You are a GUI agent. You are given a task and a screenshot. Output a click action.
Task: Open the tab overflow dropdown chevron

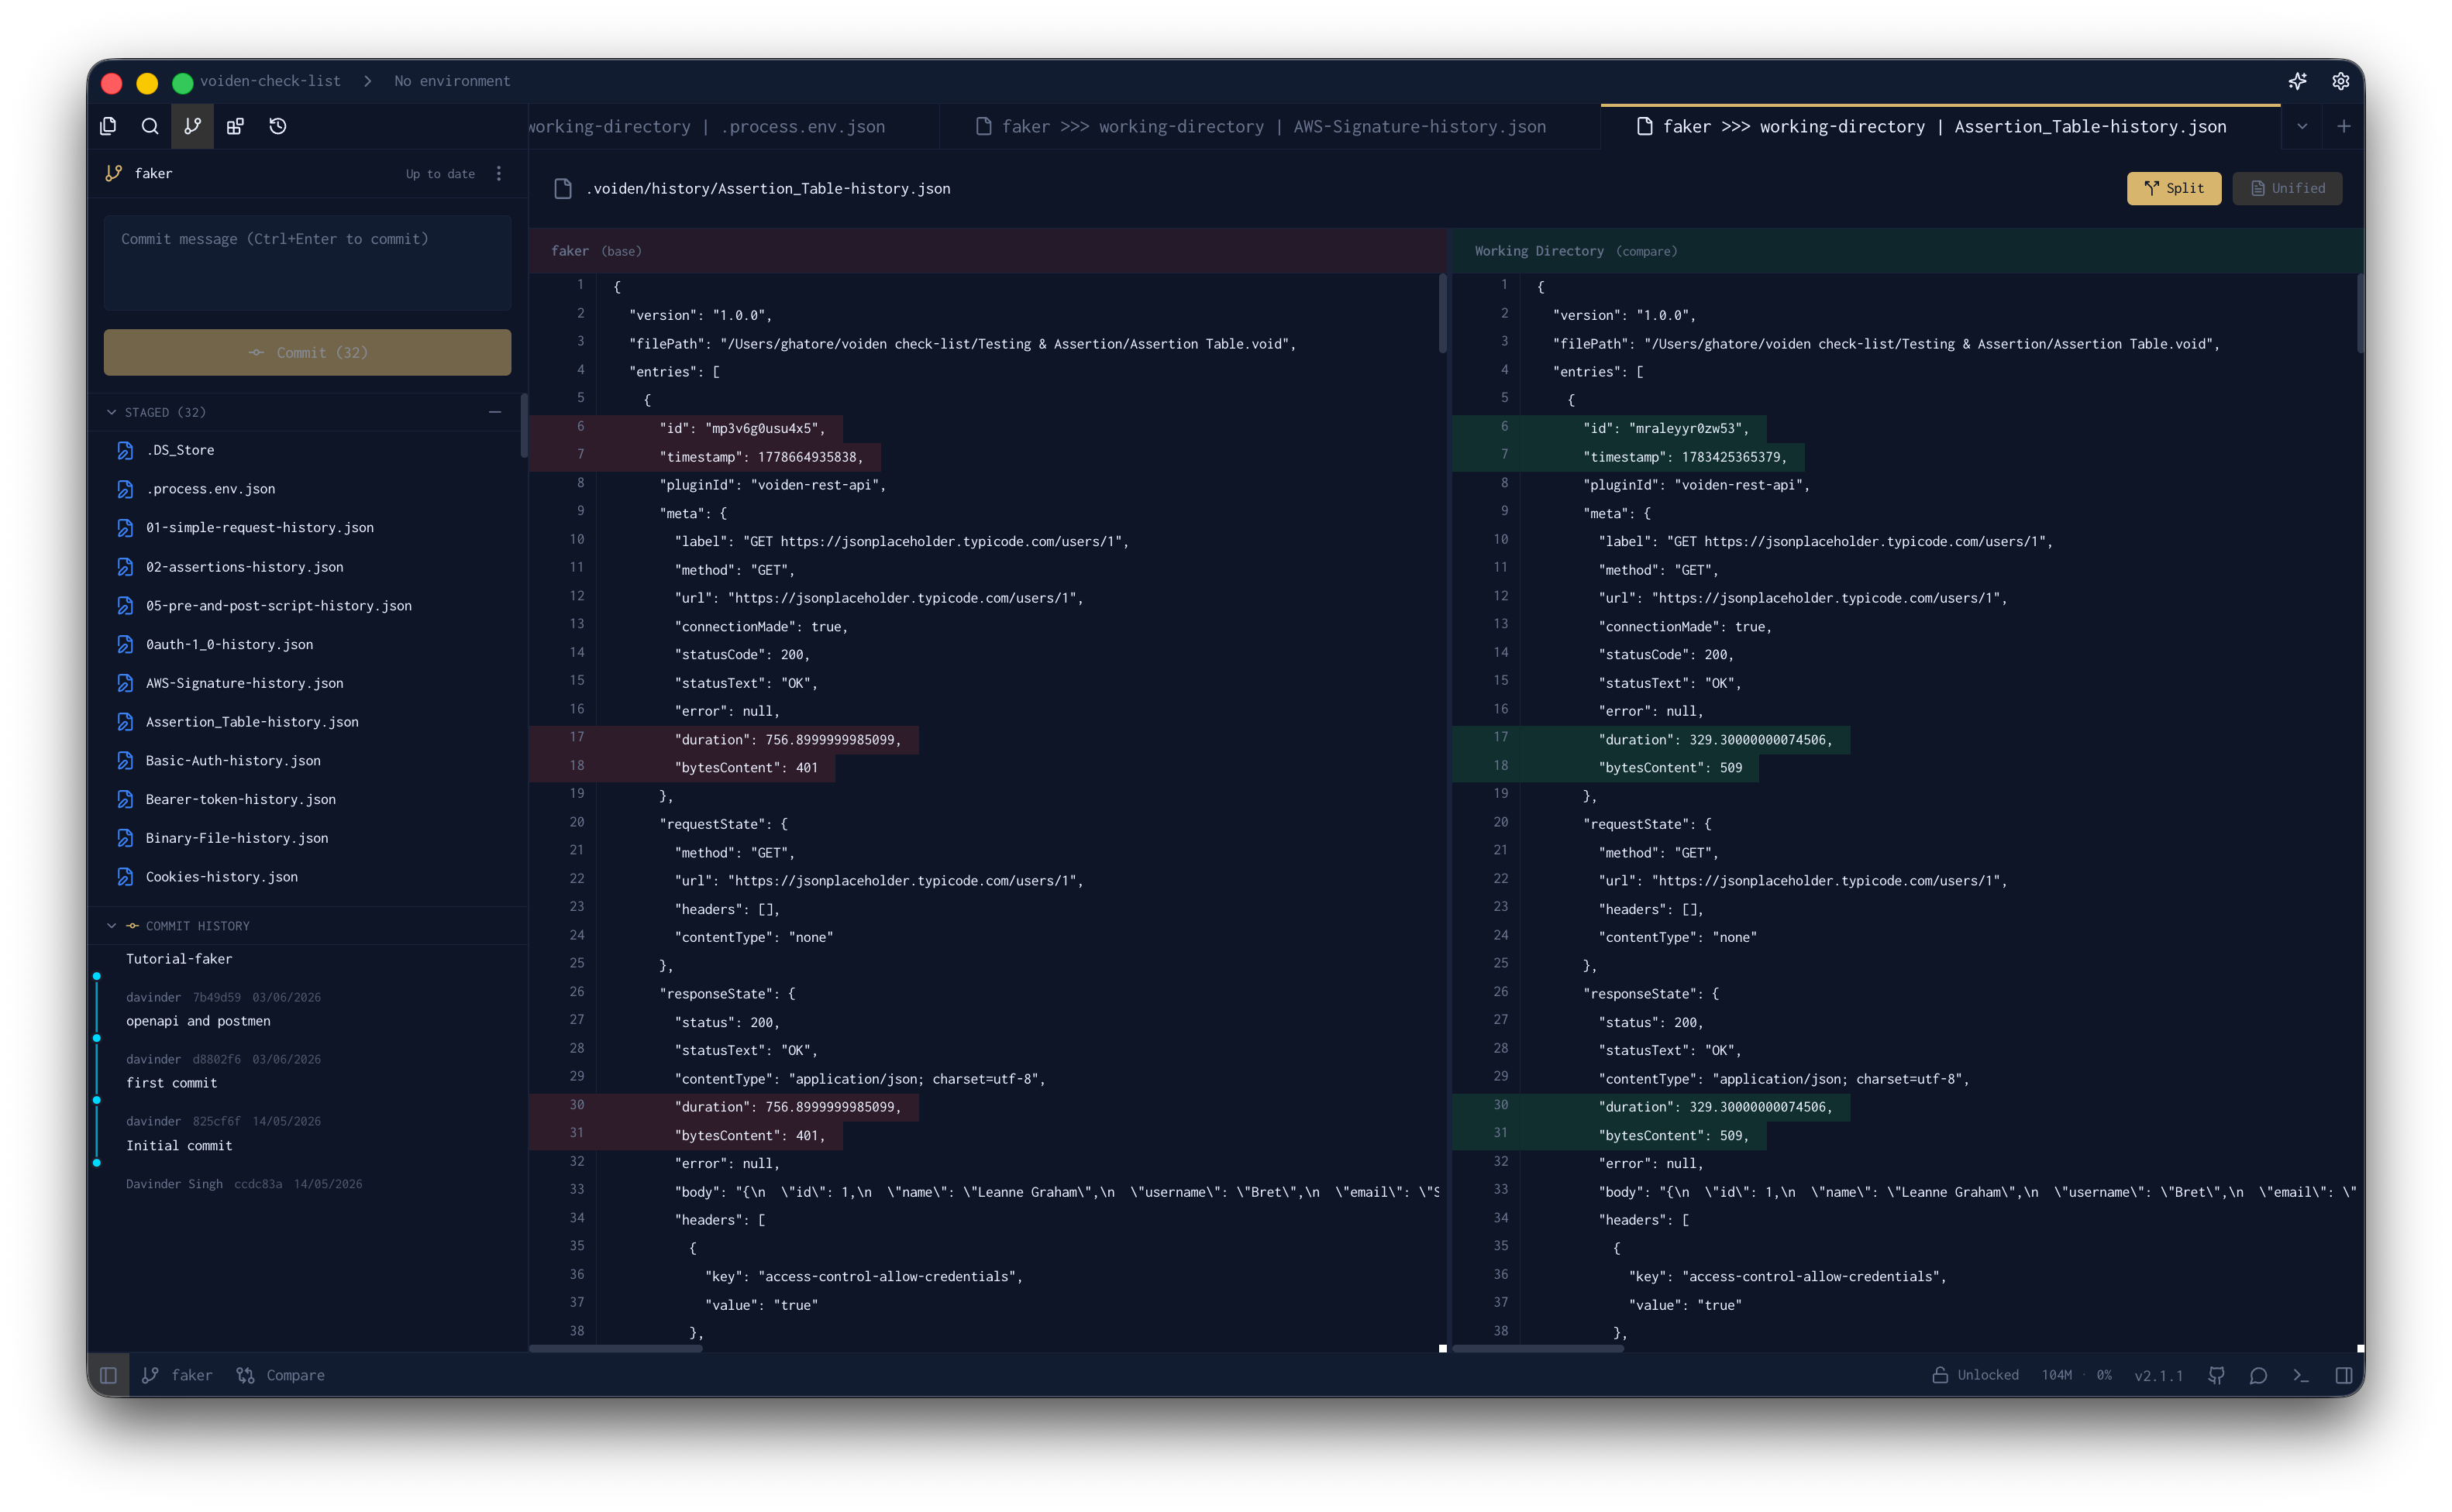[x=2302, y=126]
